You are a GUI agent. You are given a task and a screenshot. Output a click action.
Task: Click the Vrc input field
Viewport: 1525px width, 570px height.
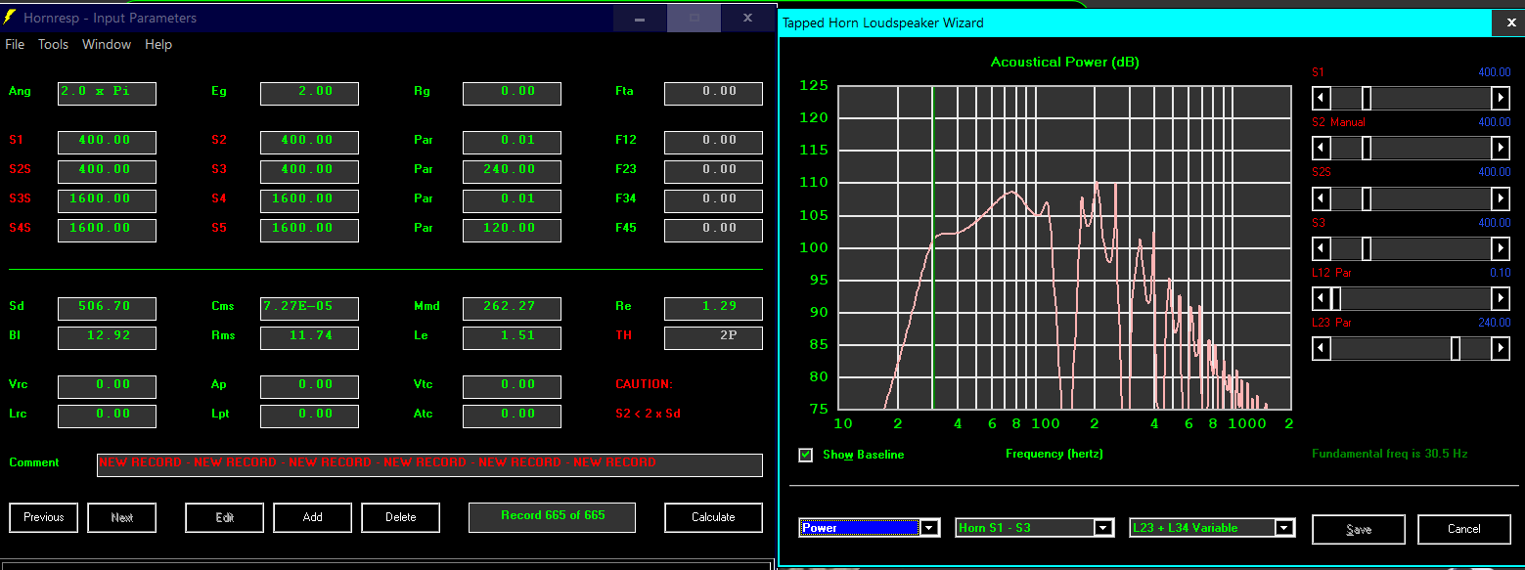click(x=107, y=386)
